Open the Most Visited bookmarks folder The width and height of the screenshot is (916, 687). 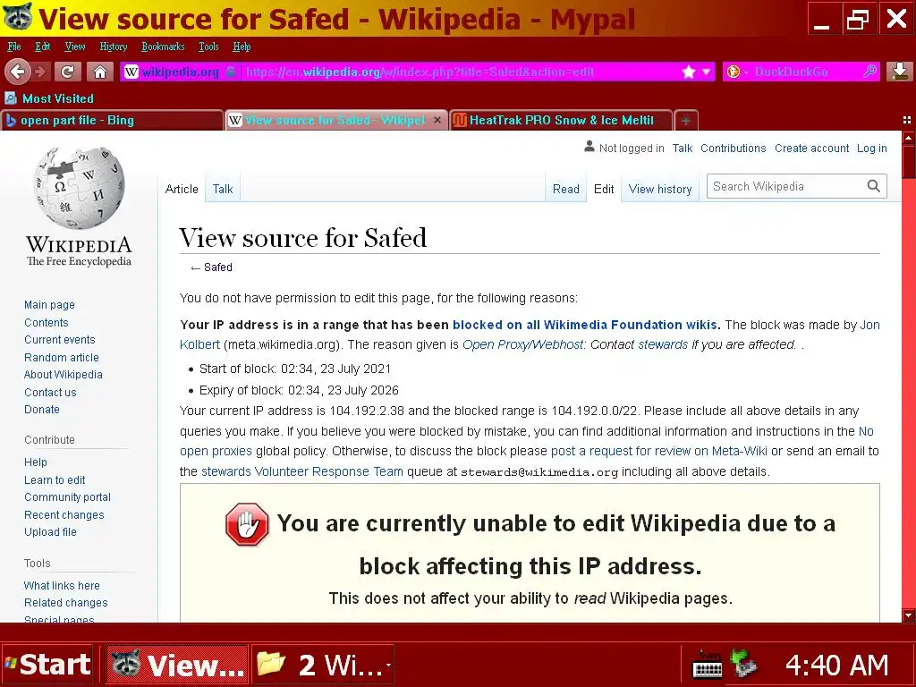pyautogui.click(x=50, y=98)
